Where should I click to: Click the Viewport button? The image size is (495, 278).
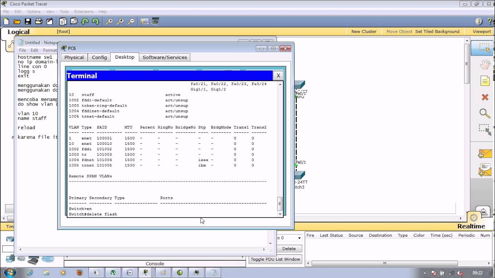click(482, 32)
